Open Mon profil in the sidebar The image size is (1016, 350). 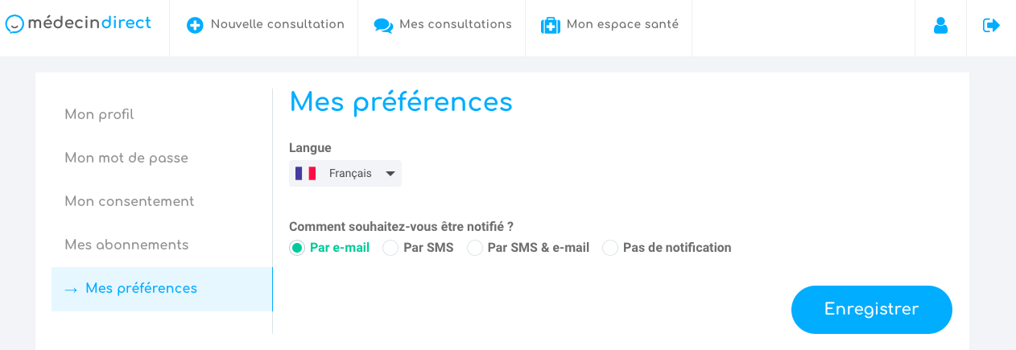(99, 114)
